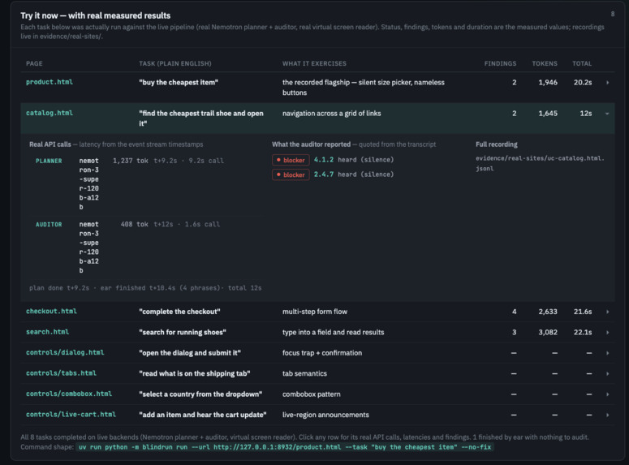Open the search.html page link

(47, 332)
